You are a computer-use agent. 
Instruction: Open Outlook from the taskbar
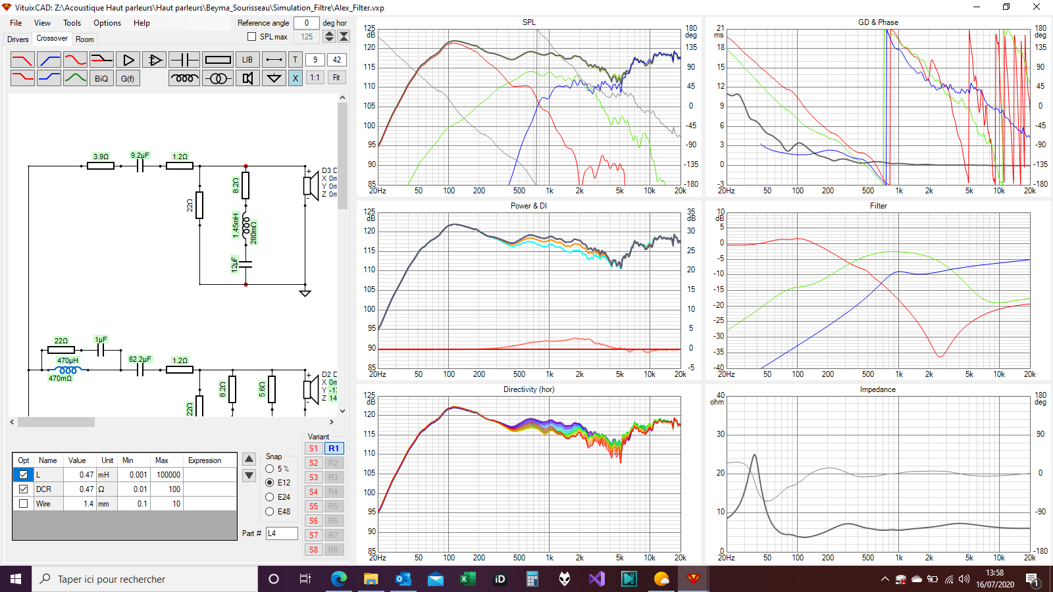(403, 579)
